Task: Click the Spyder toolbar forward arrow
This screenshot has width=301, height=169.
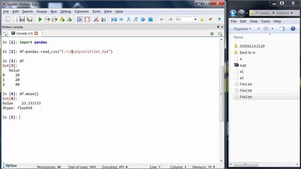Action: [170, 19]
